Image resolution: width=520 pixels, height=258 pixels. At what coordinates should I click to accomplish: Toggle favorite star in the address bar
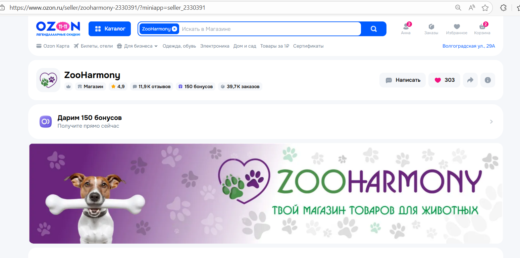click(485, 7)
